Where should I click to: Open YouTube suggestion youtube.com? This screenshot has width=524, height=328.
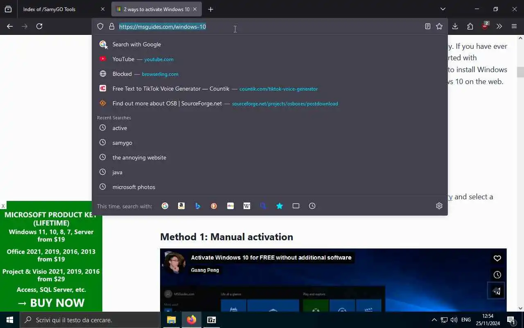pos(270,59)
